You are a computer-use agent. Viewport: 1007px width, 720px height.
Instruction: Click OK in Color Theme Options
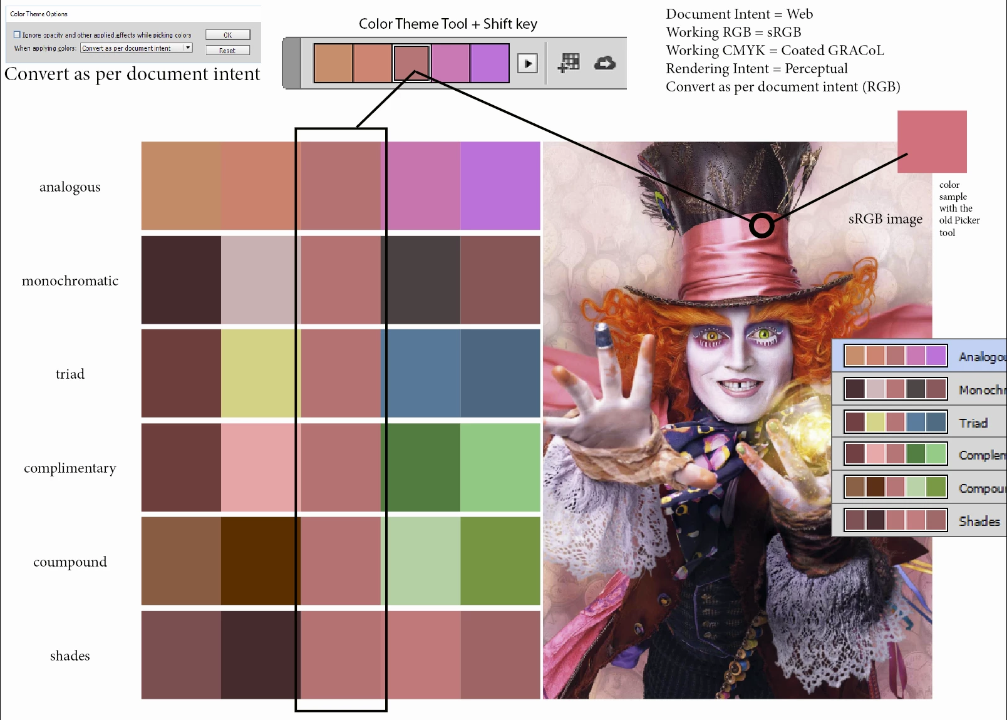tap(228, 35)
